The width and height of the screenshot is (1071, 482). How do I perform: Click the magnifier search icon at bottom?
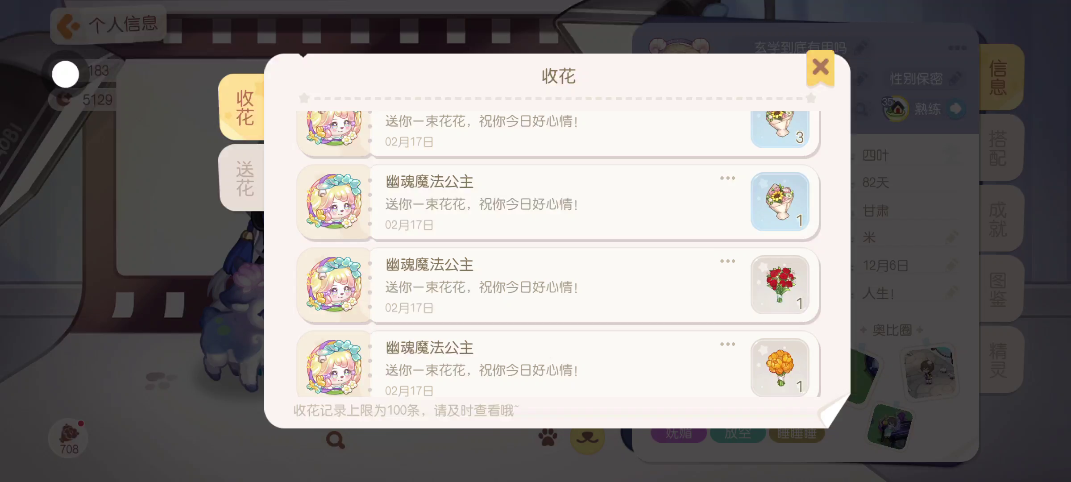click(336, 440)
